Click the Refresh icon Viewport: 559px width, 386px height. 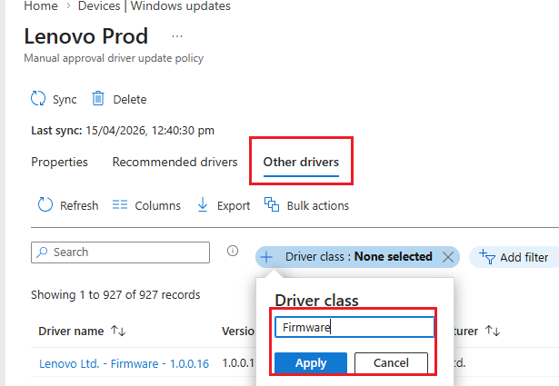[x=45, y=205]
